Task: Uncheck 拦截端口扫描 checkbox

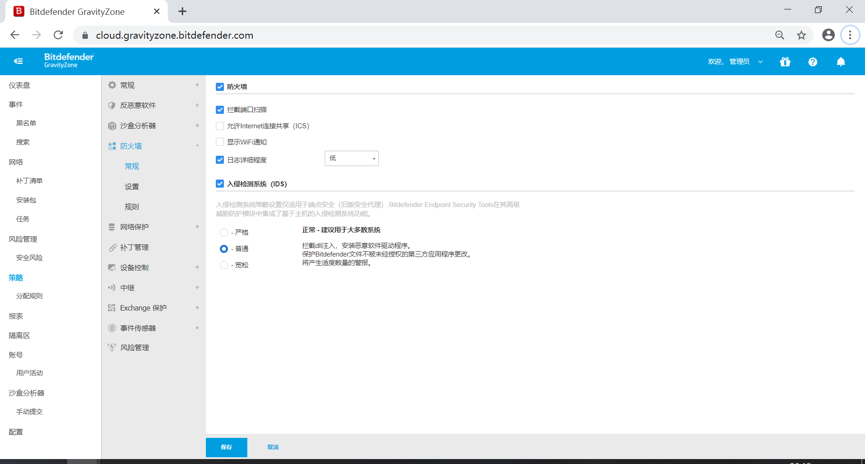Action: coord(220,110)
